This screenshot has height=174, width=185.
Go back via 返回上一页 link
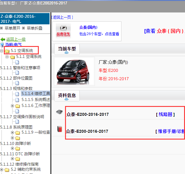pyautogui.click(x=62, y=18)
